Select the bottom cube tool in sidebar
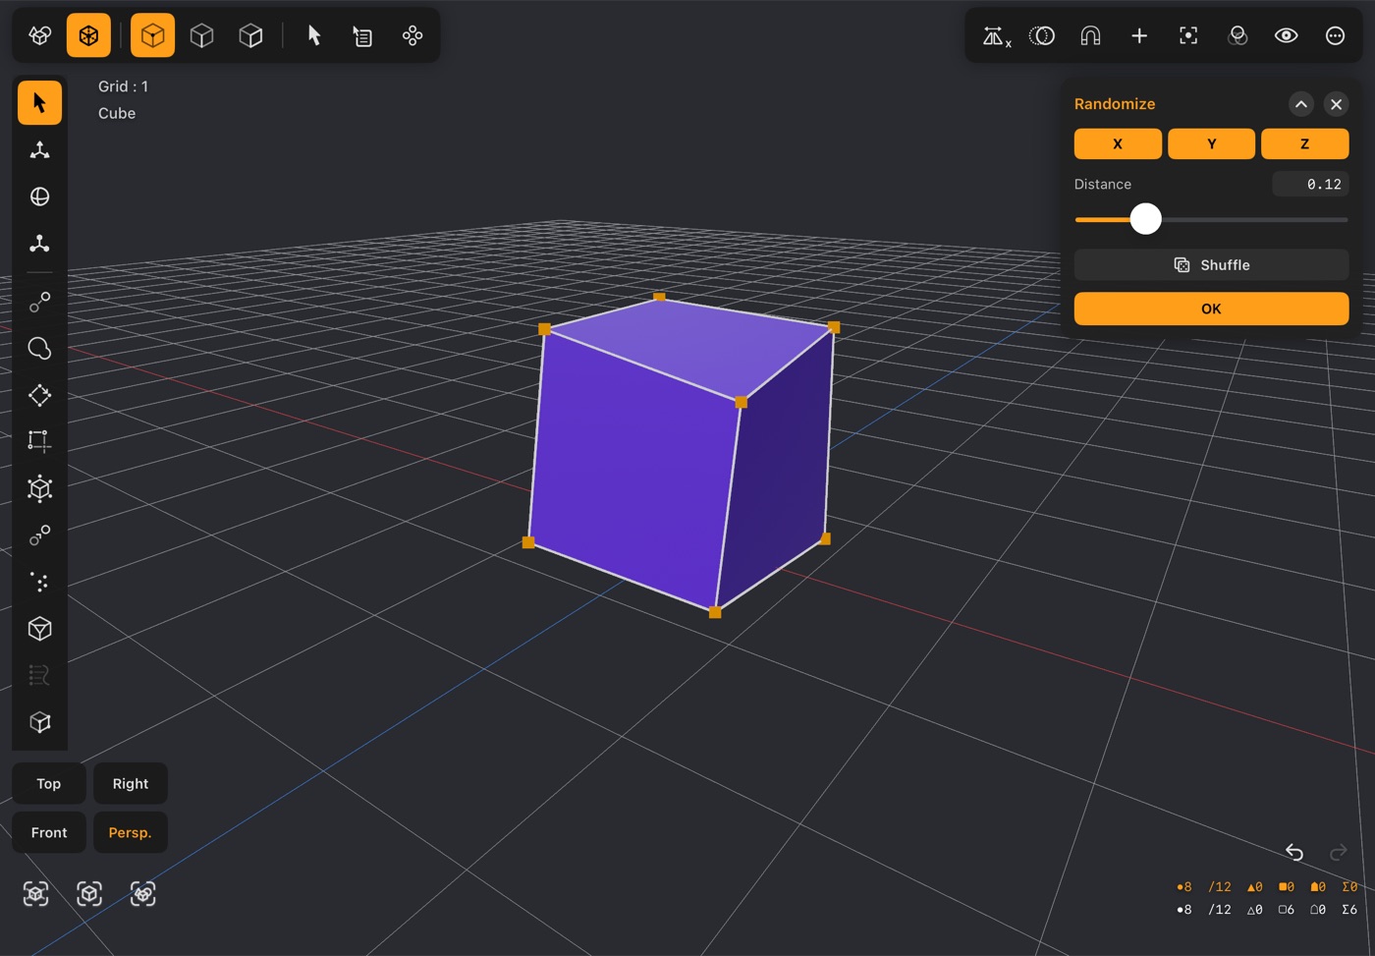1375x956 pixels. tap(39, 722)
